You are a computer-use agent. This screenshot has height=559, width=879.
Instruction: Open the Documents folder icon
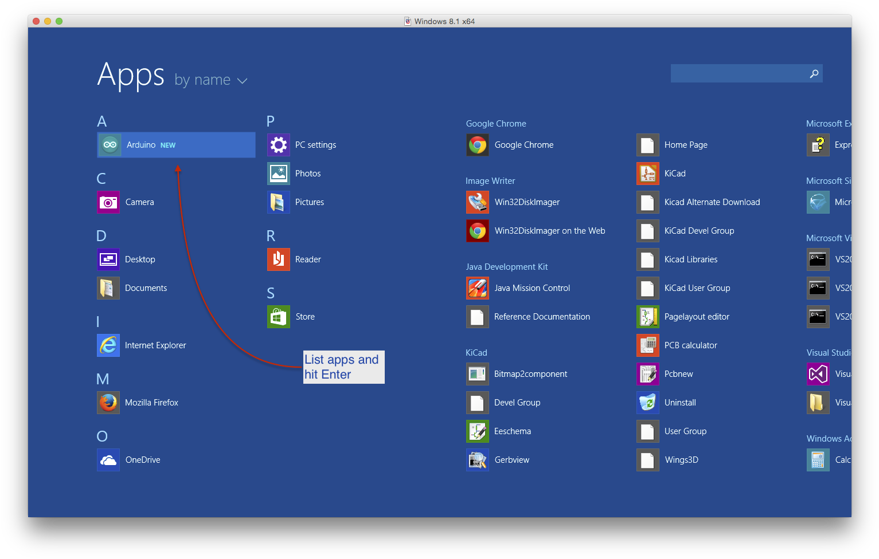pyautogui.click(x=108, y=288)
